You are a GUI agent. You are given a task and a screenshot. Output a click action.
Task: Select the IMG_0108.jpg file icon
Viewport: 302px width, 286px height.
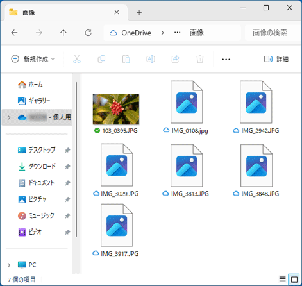click(187, 102)
